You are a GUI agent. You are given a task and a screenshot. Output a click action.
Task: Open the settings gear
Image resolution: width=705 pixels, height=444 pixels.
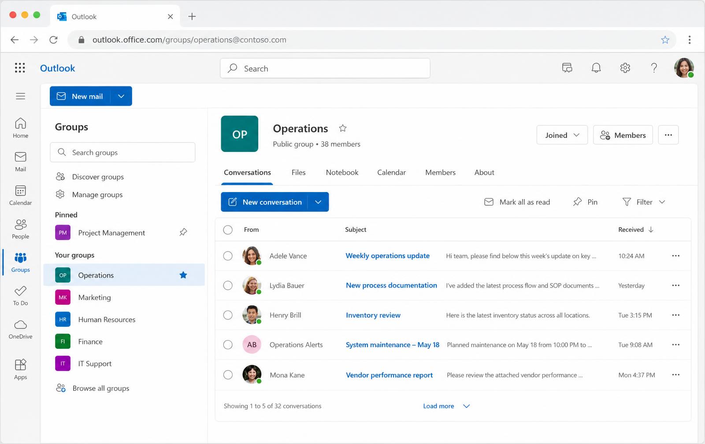[x=625, y=68]
